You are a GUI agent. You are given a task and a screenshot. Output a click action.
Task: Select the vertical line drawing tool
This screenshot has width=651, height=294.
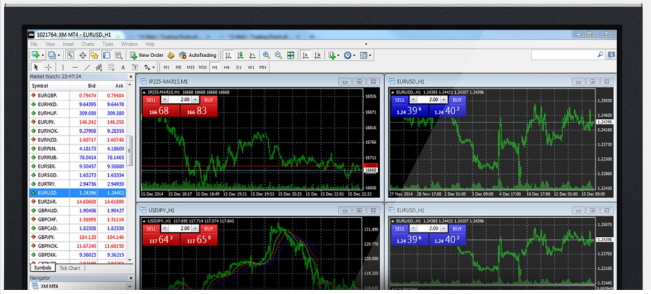click(63, 67)
